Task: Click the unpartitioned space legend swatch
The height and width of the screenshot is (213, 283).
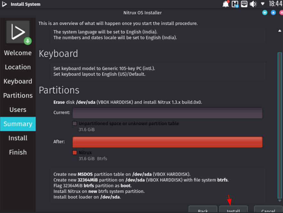Action: [x=75, y=123]
